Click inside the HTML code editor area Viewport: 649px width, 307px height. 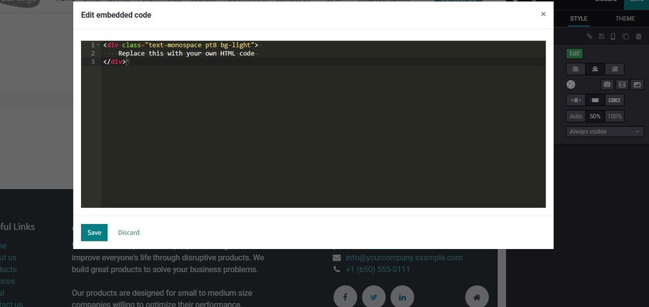313,124
